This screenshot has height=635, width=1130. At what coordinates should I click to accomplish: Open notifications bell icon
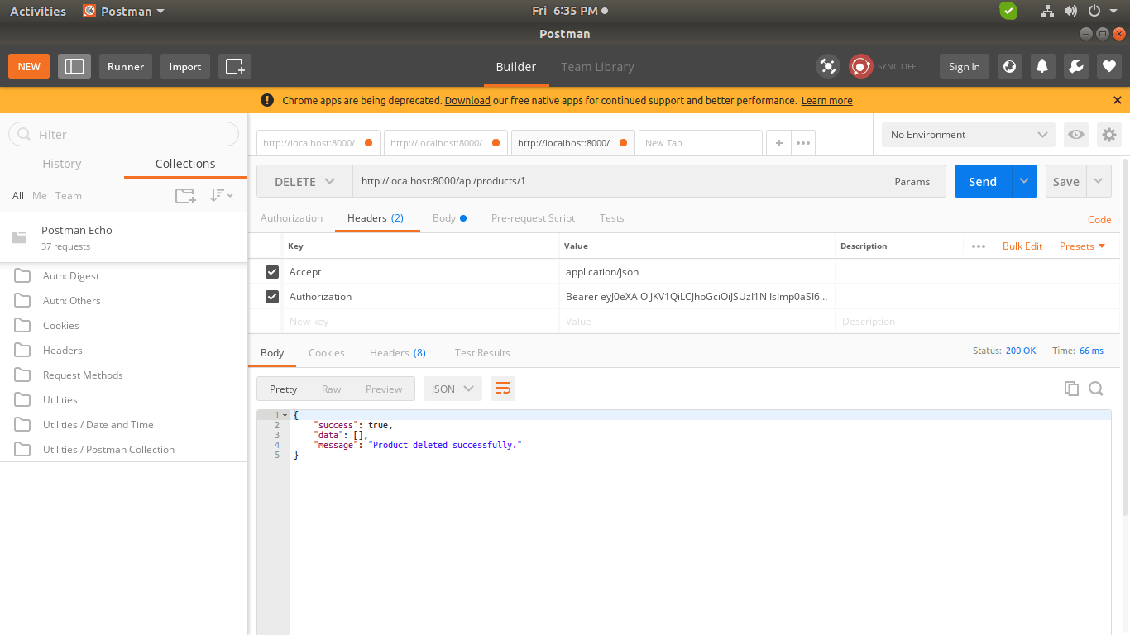tap(1042, 67)
